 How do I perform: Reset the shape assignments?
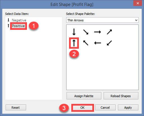tap(16, 108)
